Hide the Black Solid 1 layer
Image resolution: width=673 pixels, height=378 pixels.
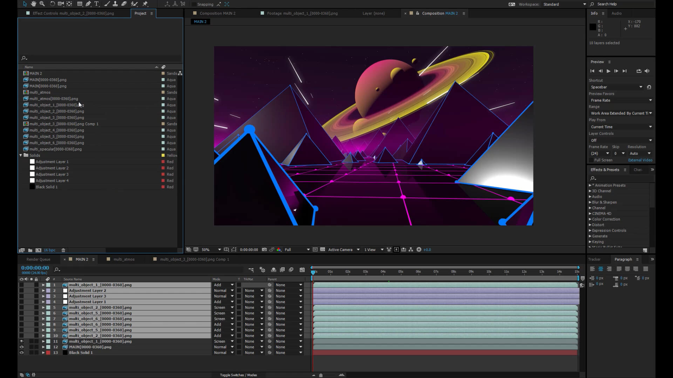[x=21, y=353]
